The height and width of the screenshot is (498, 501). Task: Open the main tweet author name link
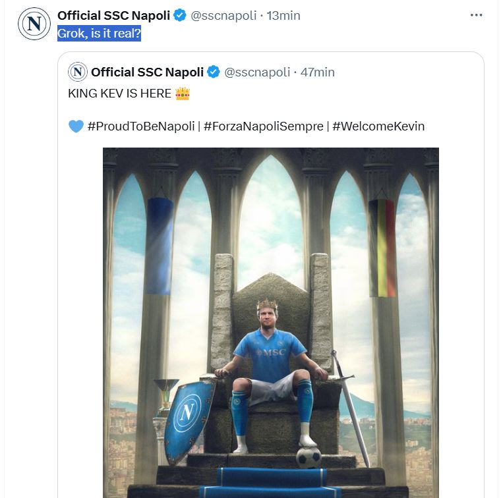(113, 16)
